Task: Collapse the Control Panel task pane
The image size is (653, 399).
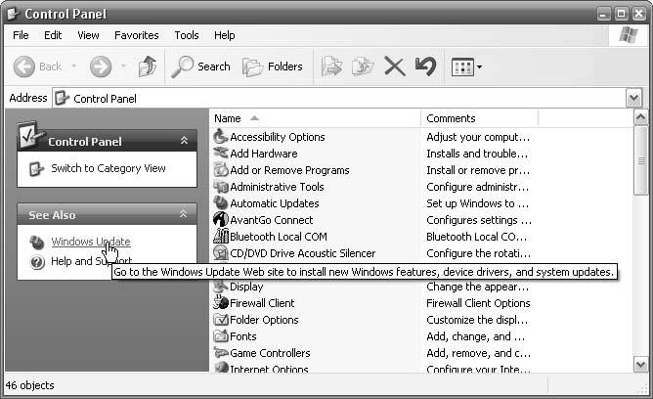Action: pos(183,142)
